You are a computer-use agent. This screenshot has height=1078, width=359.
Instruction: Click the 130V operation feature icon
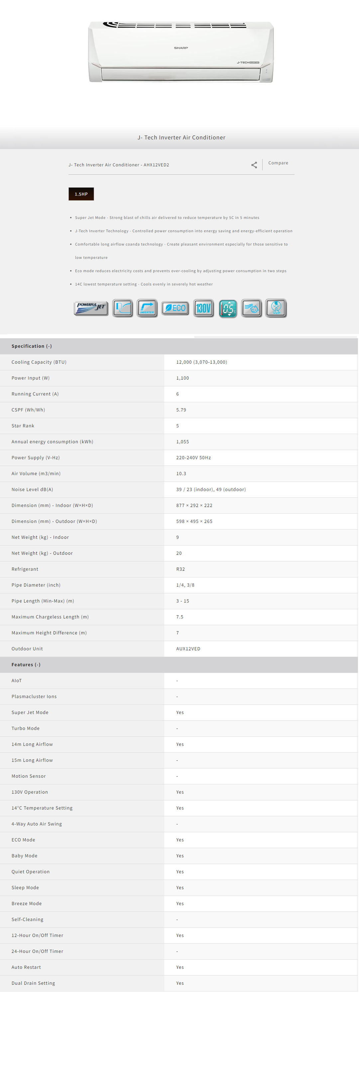point(203,308)
